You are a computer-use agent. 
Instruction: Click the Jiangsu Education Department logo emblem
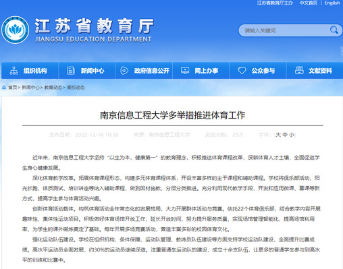(15, 30)
